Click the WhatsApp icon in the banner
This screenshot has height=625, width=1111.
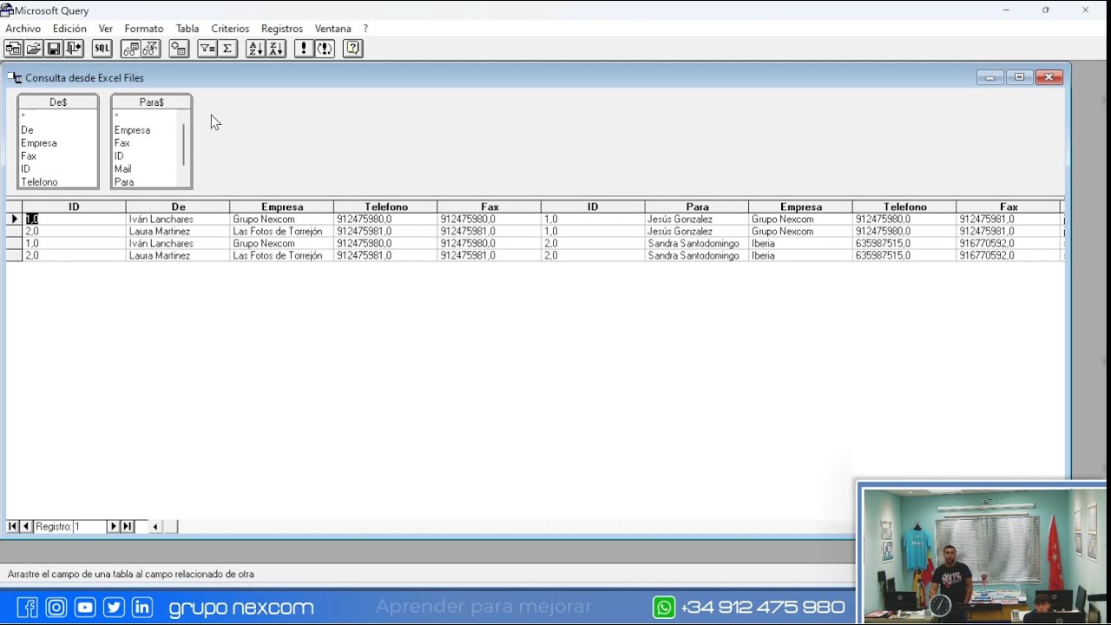pos(664,607)
